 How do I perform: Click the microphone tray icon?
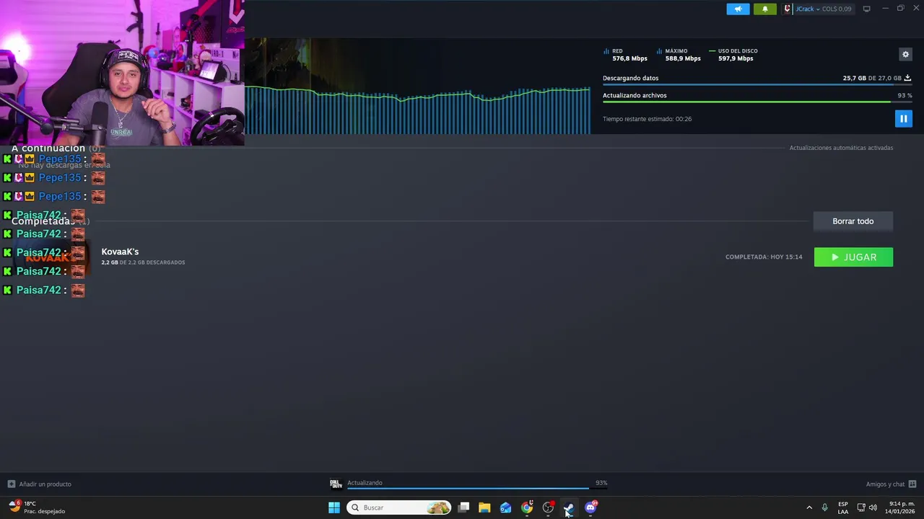pos(825,507)
